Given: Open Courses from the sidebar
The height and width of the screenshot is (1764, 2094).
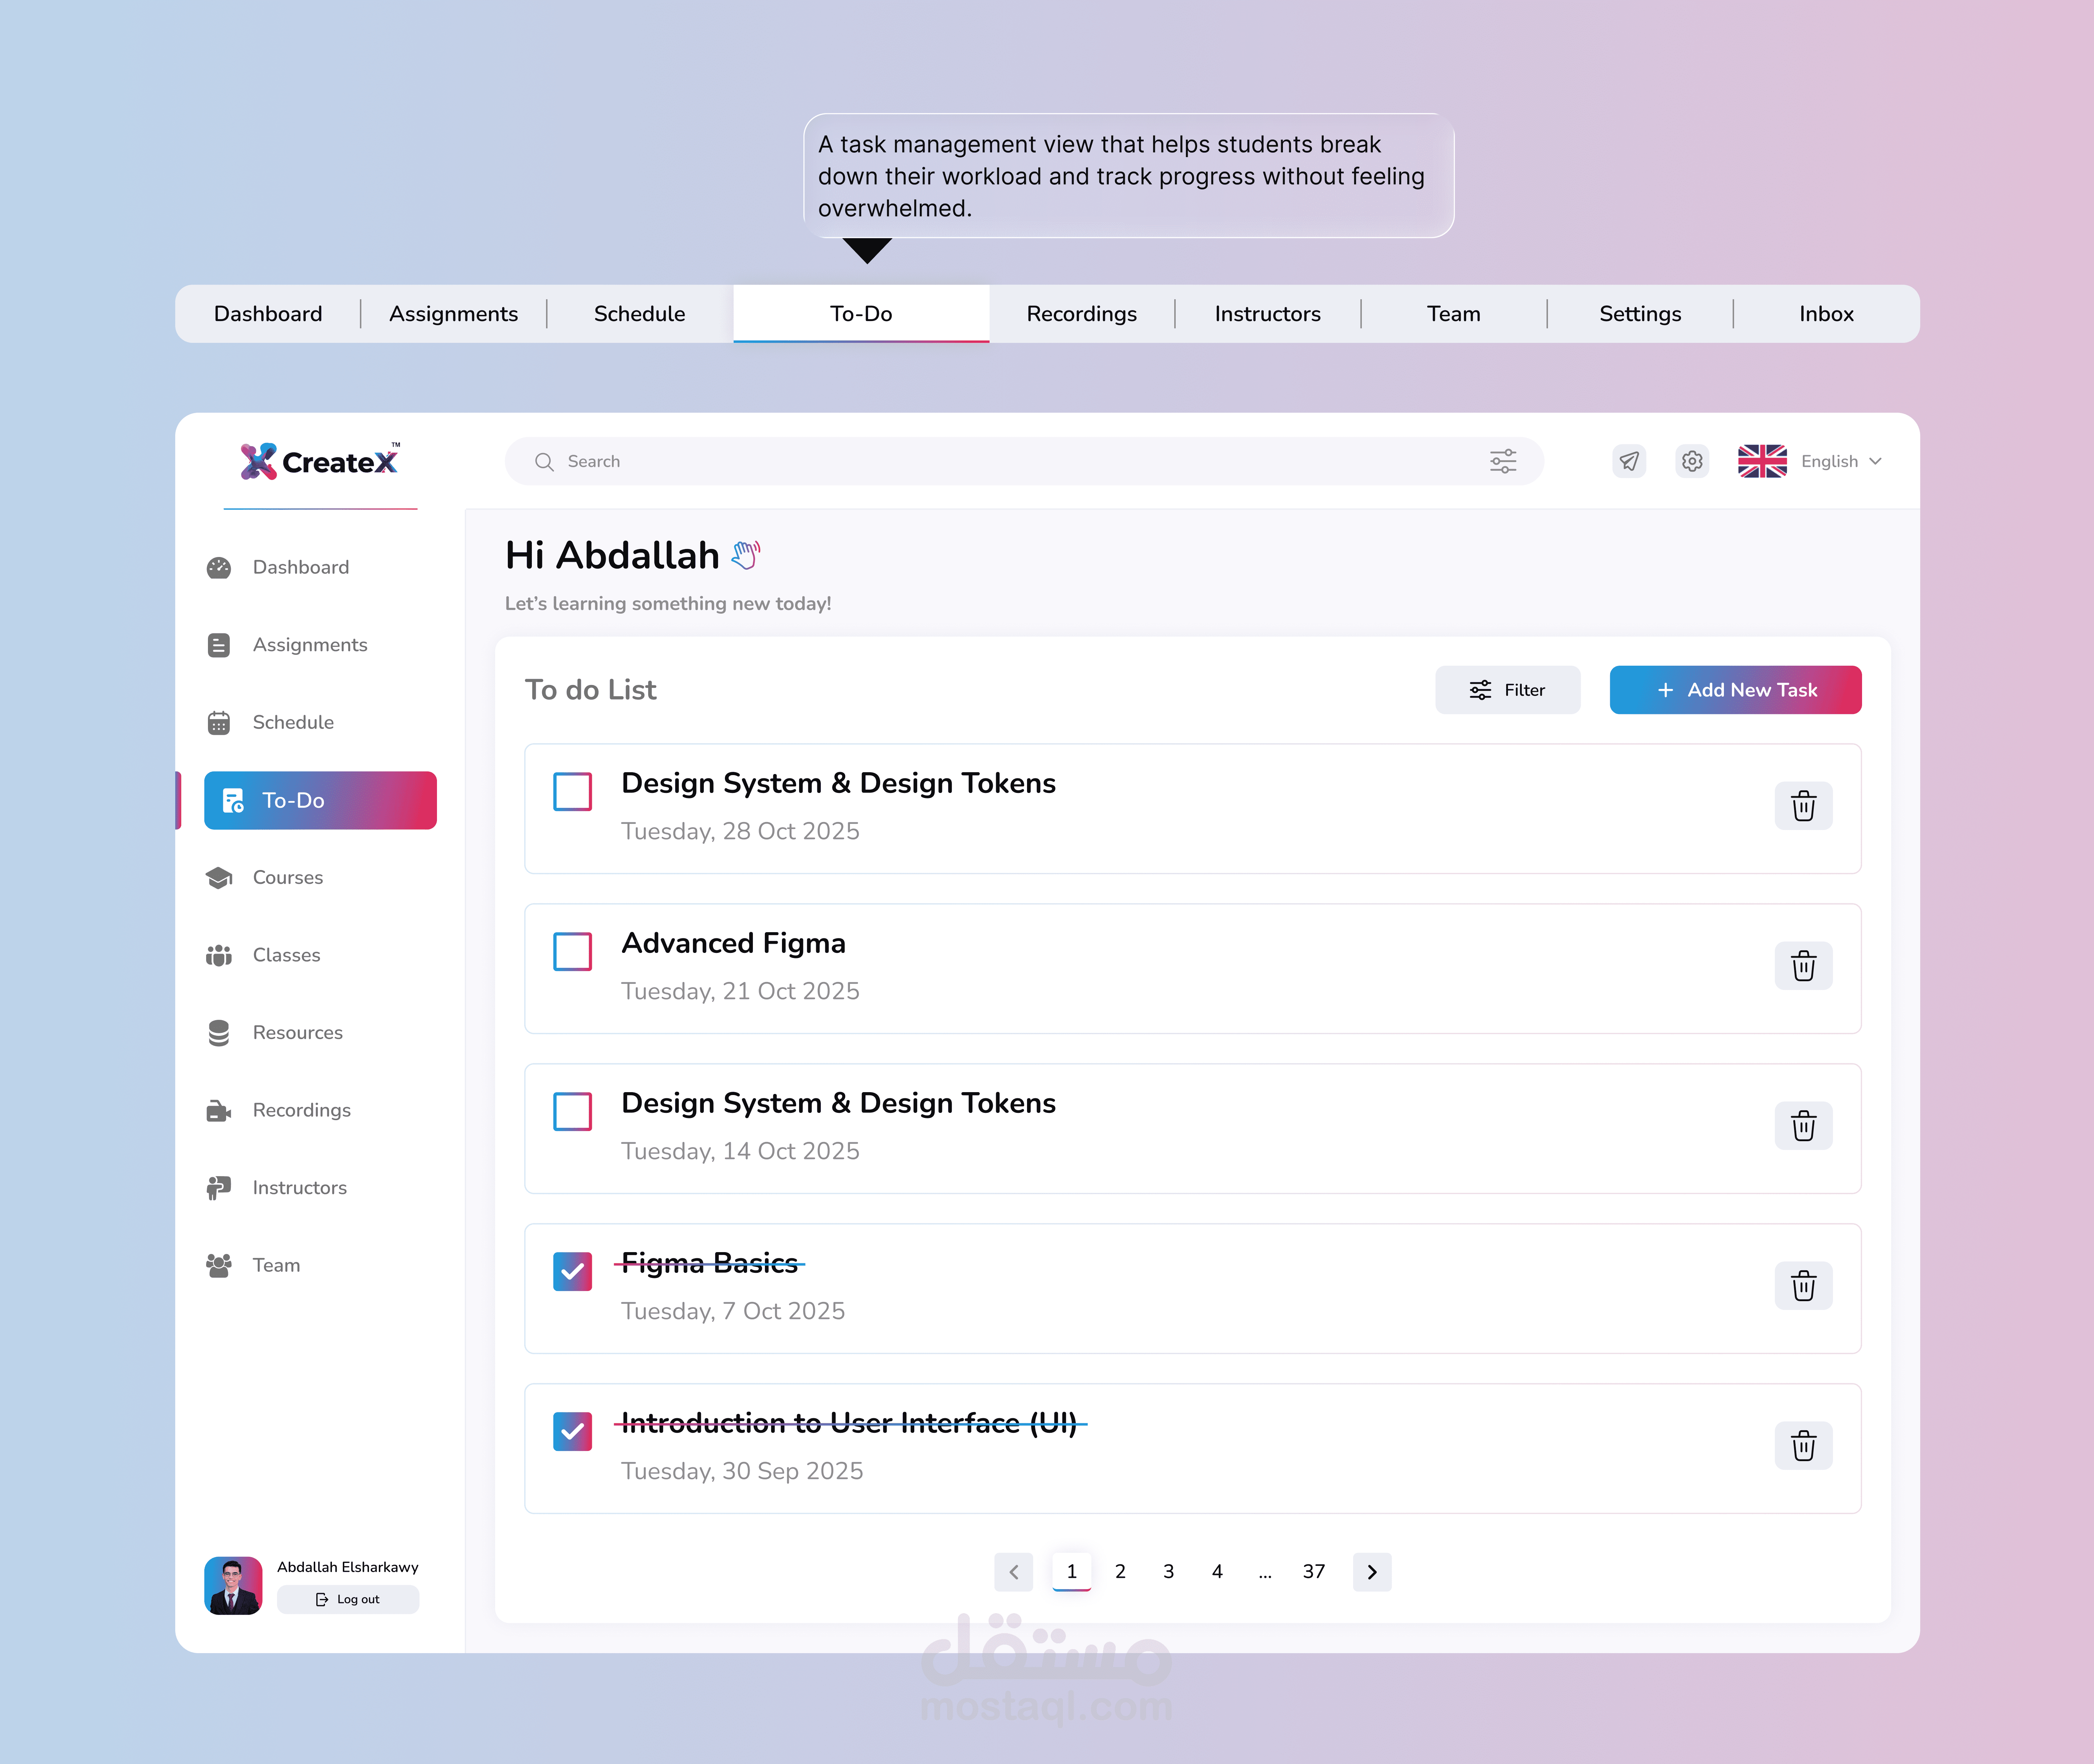Looking at the screenshot, I should pyautogui.click(x=287, y=877).
